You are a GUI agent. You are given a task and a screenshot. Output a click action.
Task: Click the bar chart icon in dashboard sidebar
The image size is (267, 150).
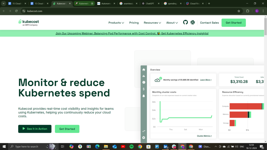click(144, 76)
